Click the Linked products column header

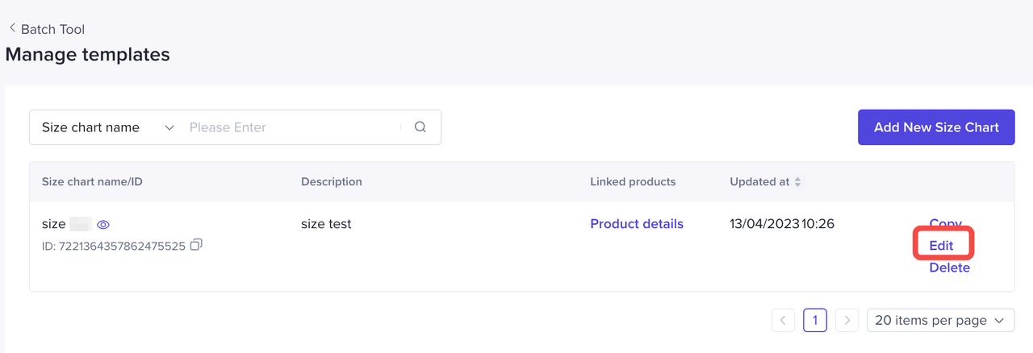(x=633, y=182)
